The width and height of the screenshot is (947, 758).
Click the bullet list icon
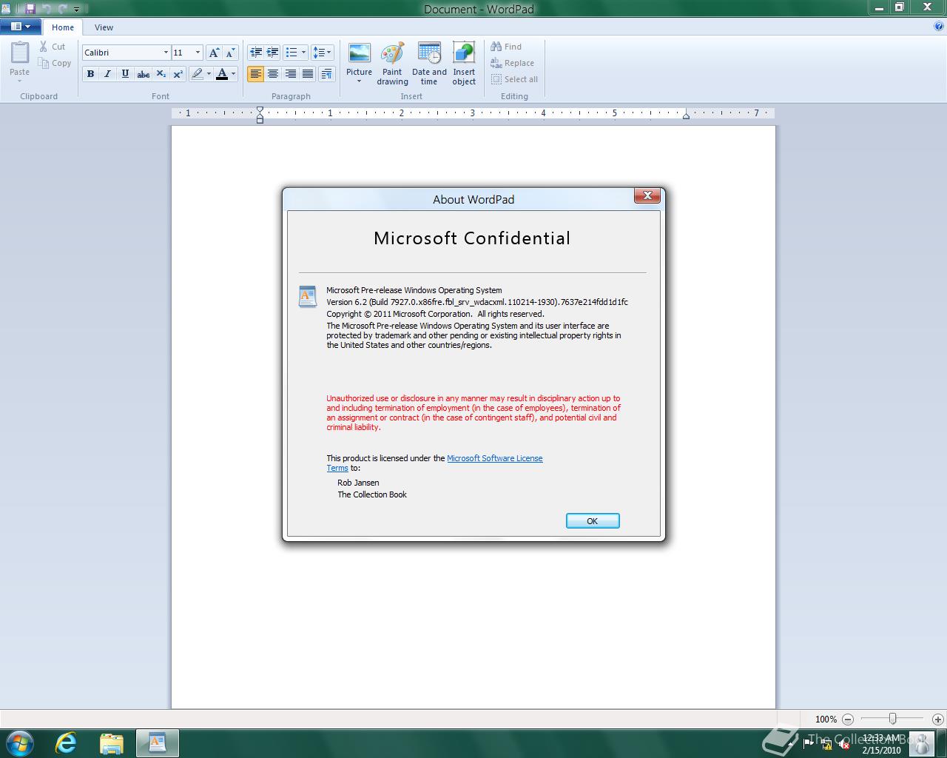291,53
